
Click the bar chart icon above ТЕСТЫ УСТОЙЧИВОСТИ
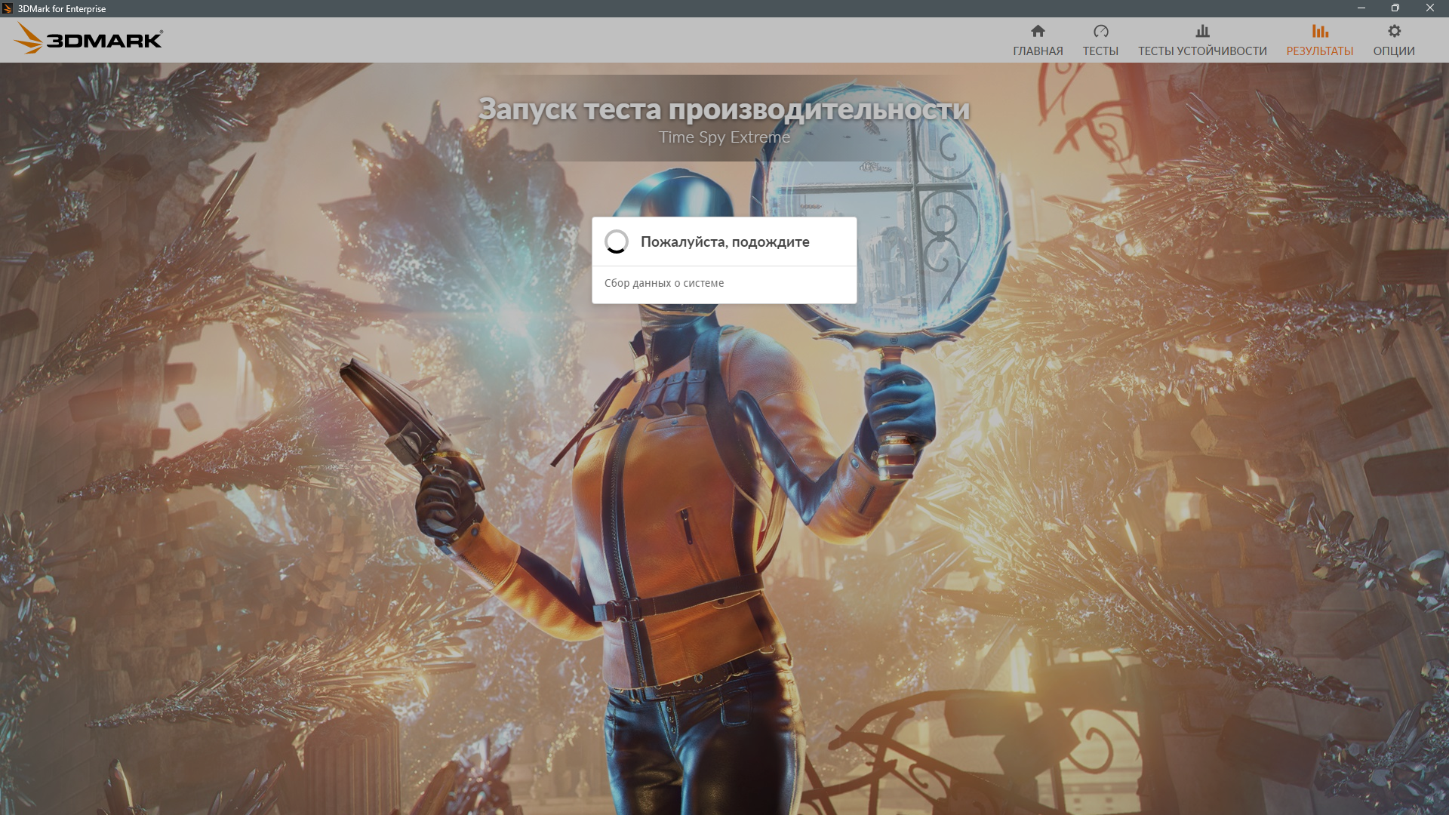point(1202,31)
